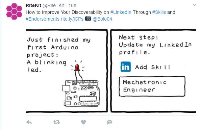Open the tweet options chevron menu
Viewport: 199px width, 130px height.
click(194, 5)
